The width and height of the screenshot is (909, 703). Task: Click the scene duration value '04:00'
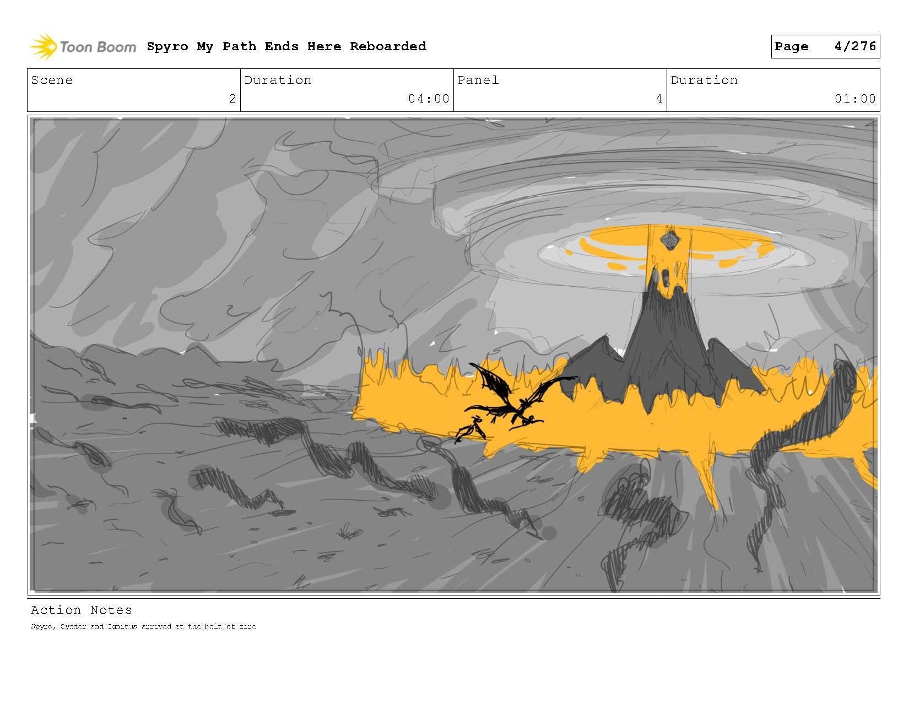[429, 99]
